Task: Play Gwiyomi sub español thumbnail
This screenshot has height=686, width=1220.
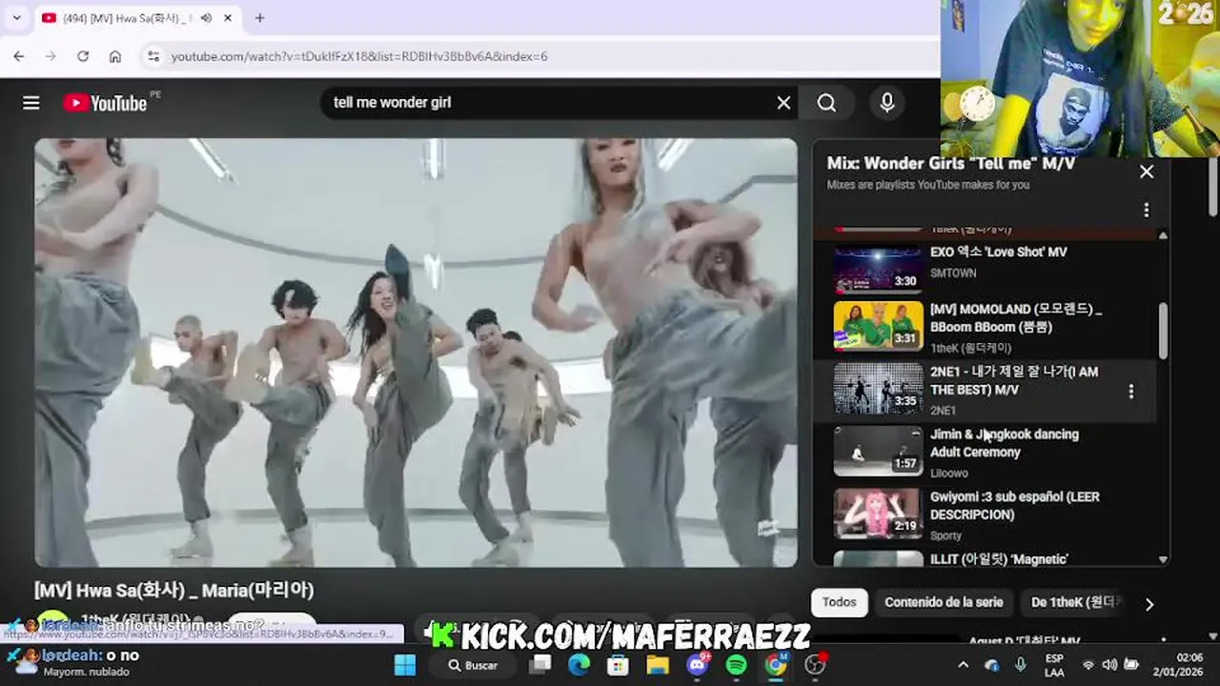Action: click(879, 514)
